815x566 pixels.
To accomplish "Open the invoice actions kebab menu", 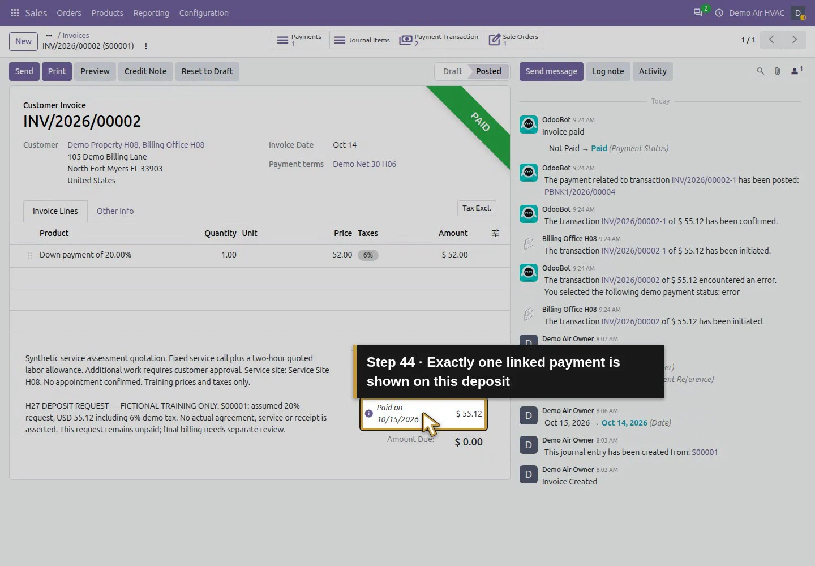I will [145, 46].
